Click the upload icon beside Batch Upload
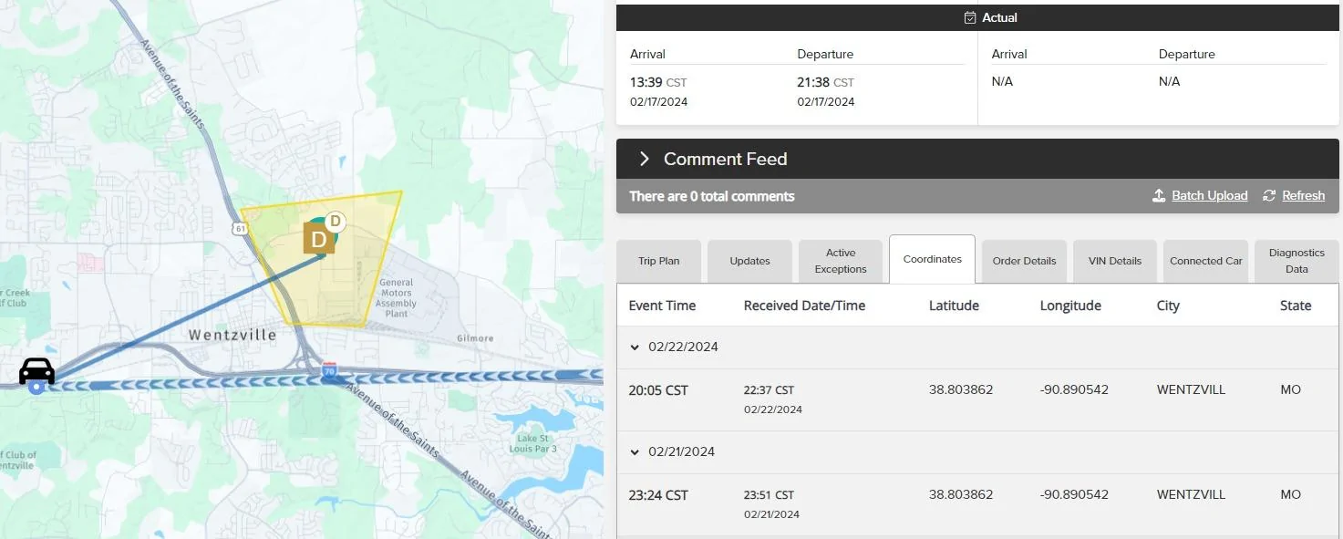Screen dimensions: 1343x539 click(1159, 195)
